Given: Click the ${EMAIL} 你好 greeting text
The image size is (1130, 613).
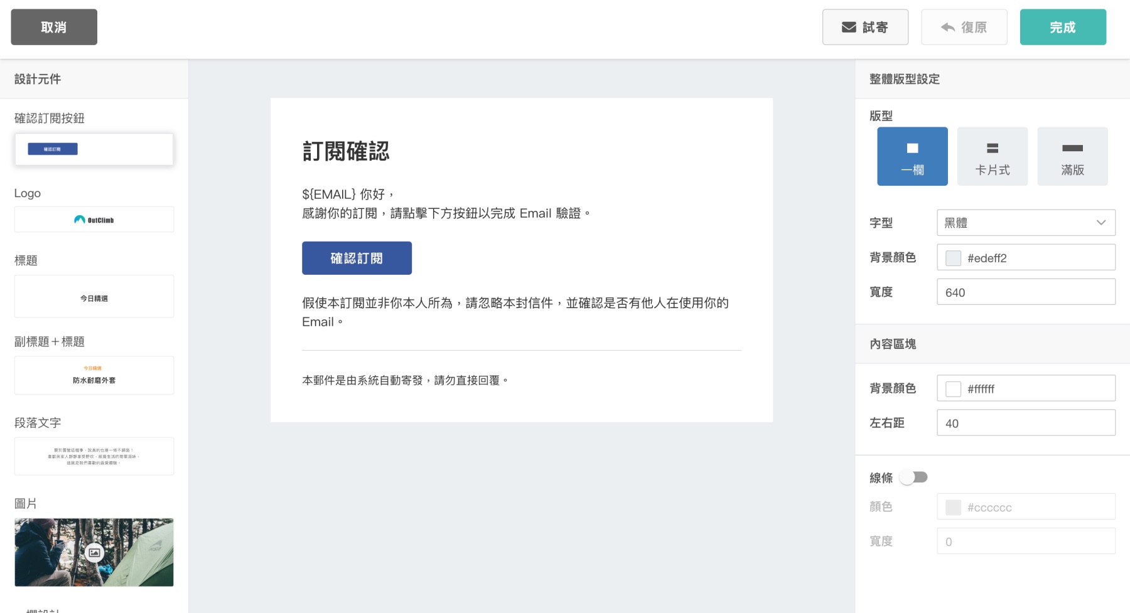Looking at the screenshot, I should click(x=348, y=195).
